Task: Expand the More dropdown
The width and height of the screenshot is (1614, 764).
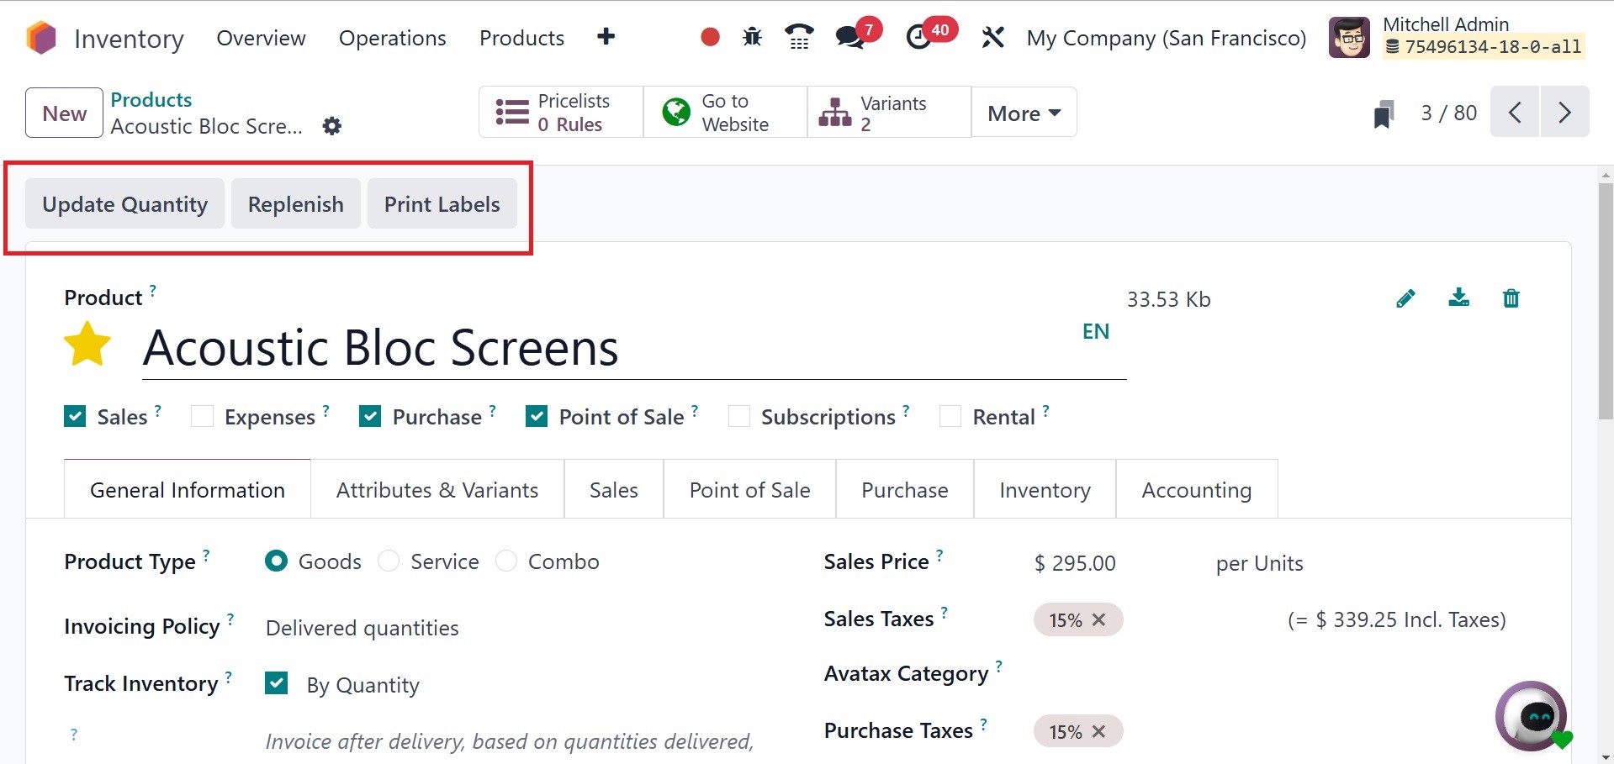Action: click(x=1024, y=113)
